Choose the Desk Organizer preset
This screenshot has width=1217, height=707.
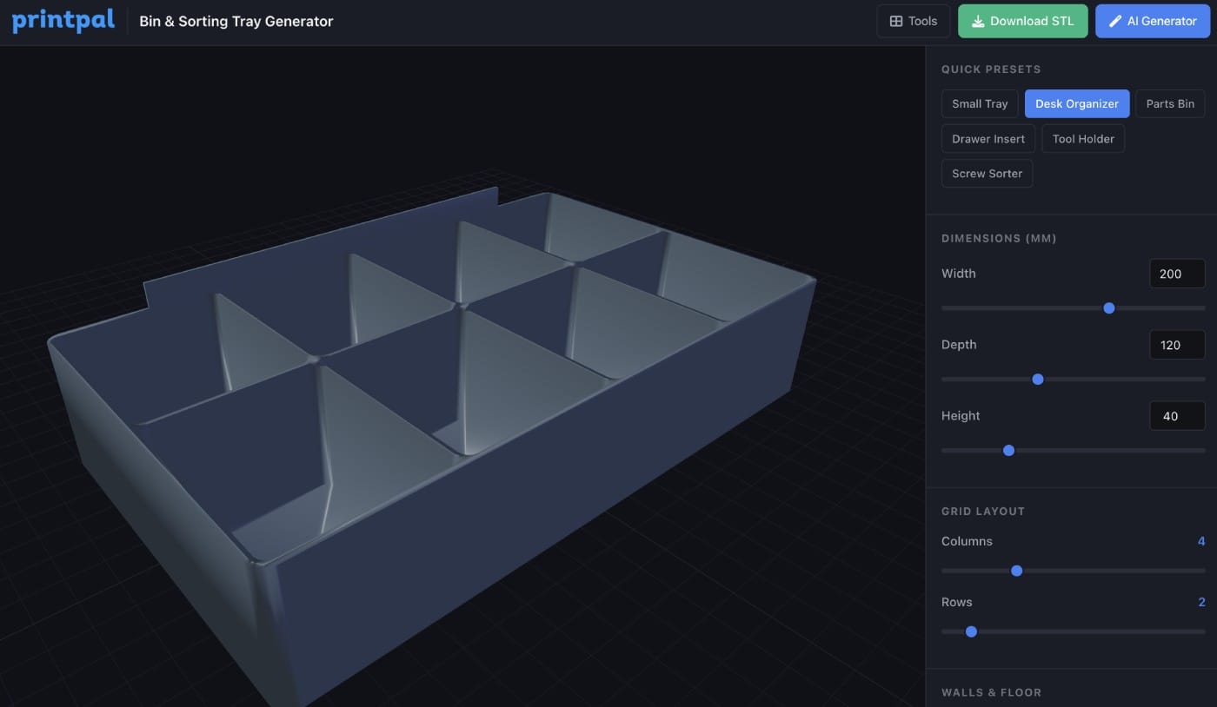coord(1076,103)
